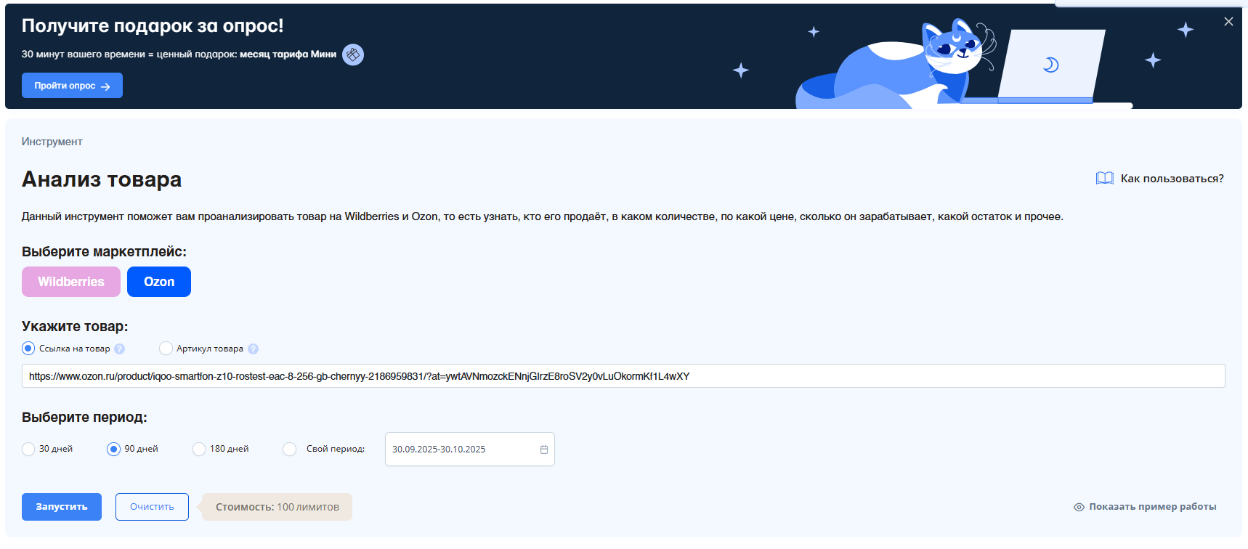Choose the 90 дней period

click(x=113, y=449)
